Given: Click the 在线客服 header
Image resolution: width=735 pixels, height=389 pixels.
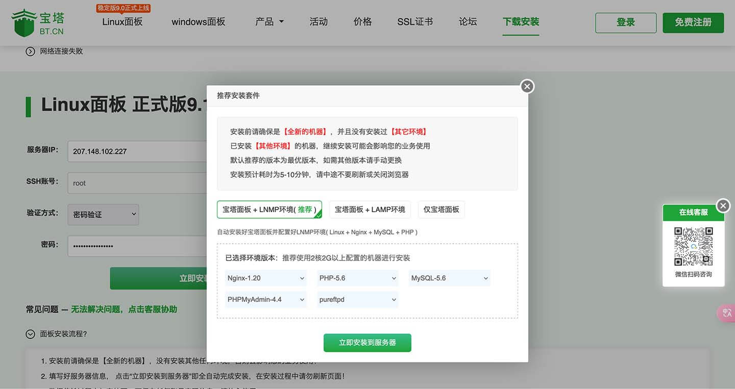Looking at the screenshot, I should click(x=693, y=213).
